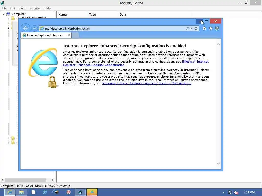Open PowerShell from the taskbar
The image size is (262, 196).
click(45, 192)
